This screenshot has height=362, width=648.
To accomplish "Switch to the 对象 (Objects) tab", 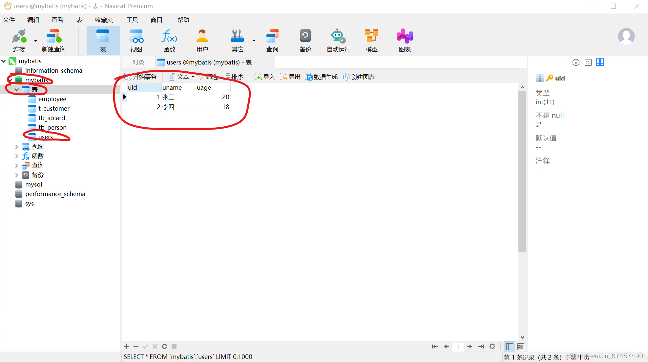I will pos(138,63).
